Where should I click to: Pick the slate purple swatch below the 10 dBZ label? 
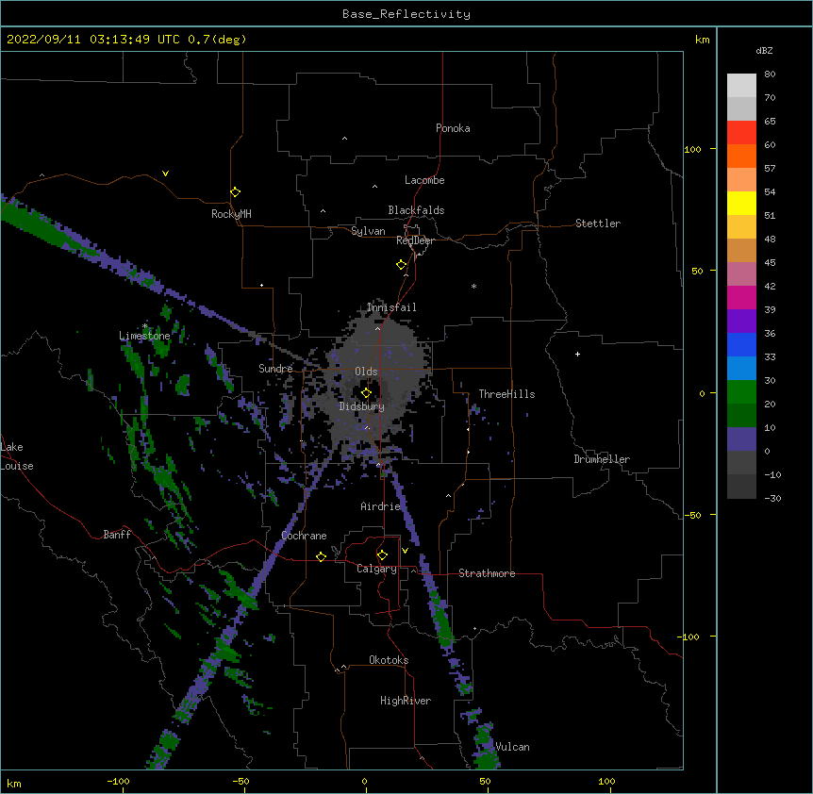coord(741,439)
